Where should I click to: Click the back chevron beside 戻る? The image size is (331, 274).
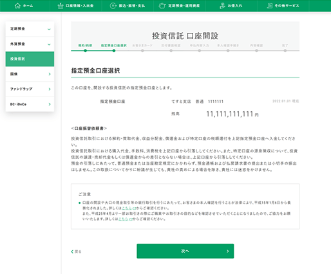coord(72,251)
